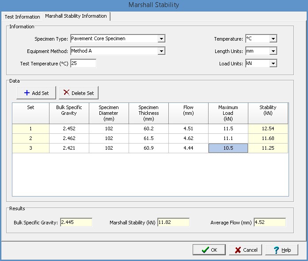
Task: Select the row header for Set 2
Action: (x=30, y=139)
